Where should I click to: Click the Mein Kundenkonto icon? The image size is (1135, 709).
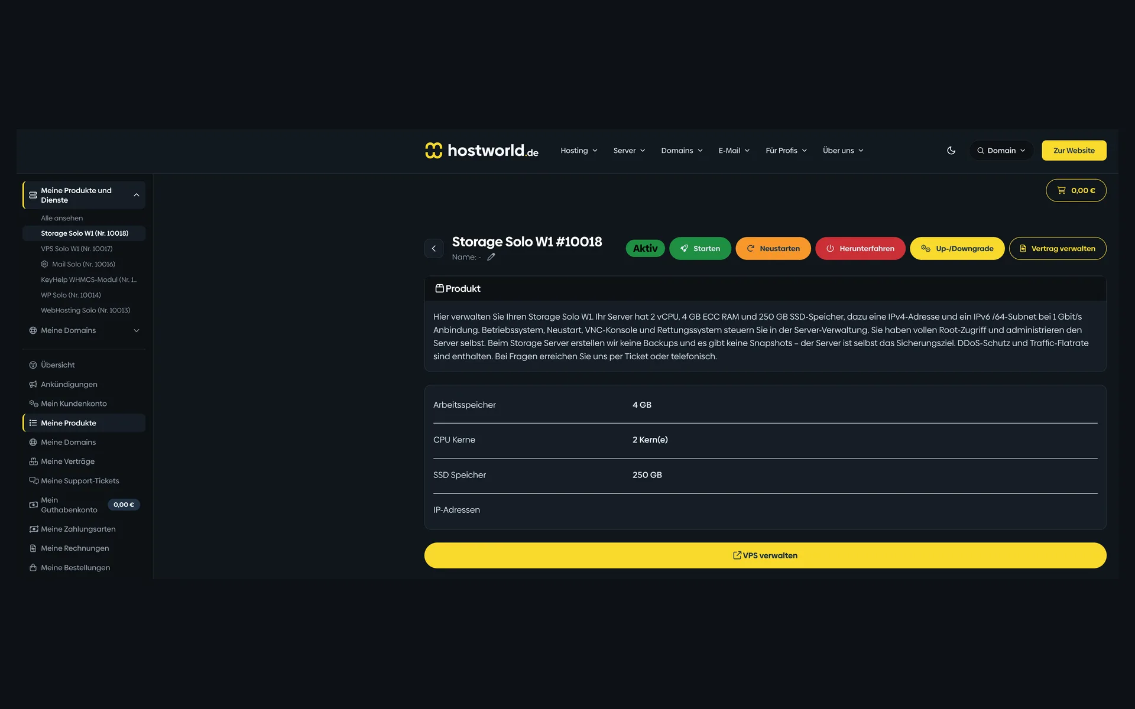pos(34,404)
